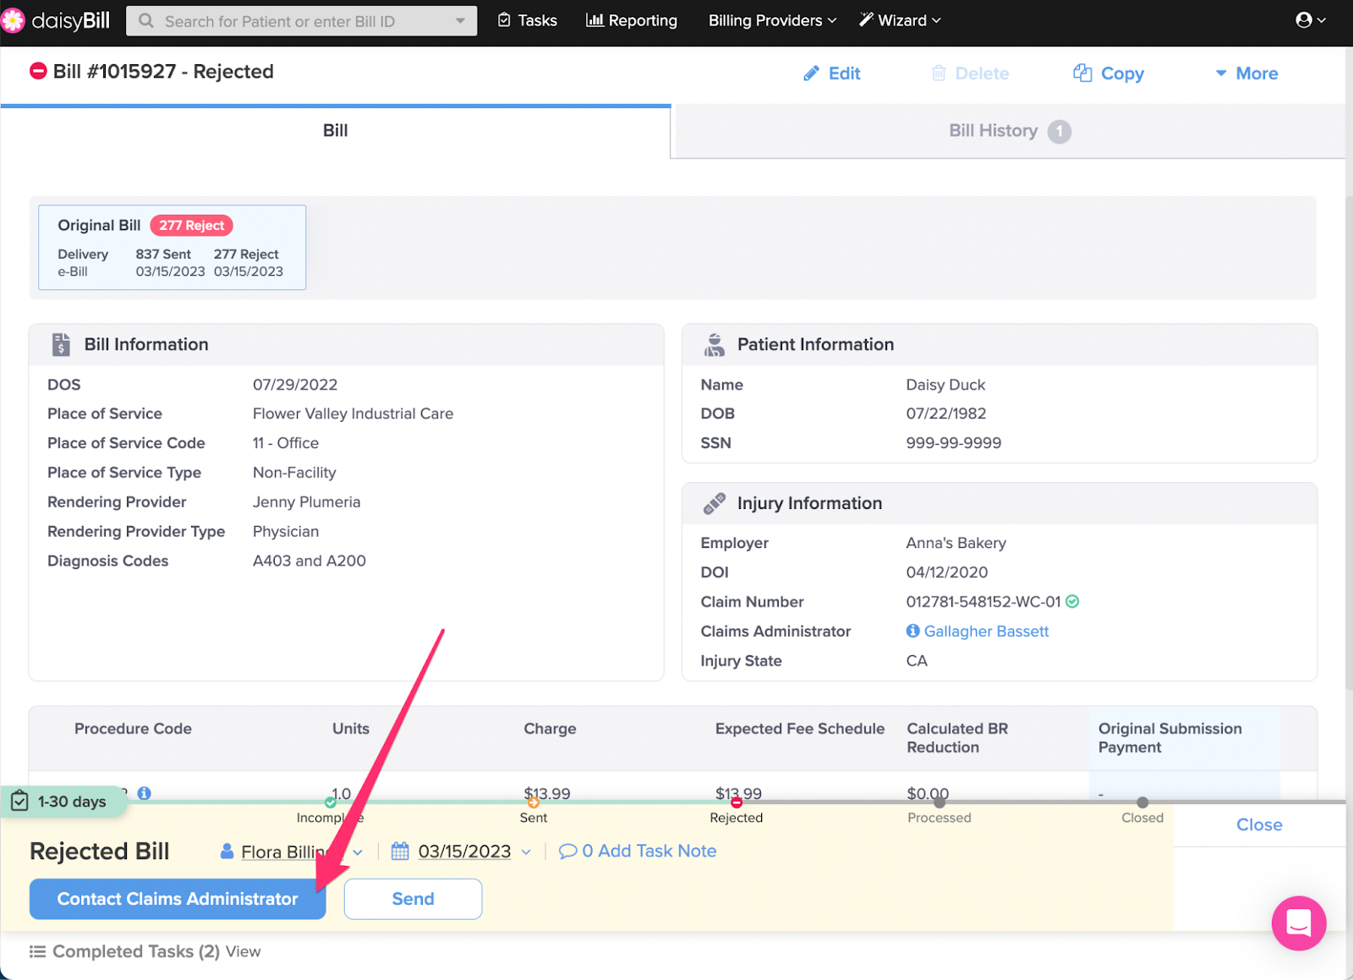Screen dimensions: 1353x980
Task: Open the More actions dropdown
Action: (1246, 74)
